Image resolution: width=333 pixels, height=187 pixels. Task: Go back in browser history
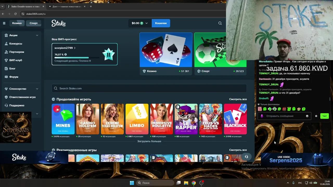(x=3, y=14)
